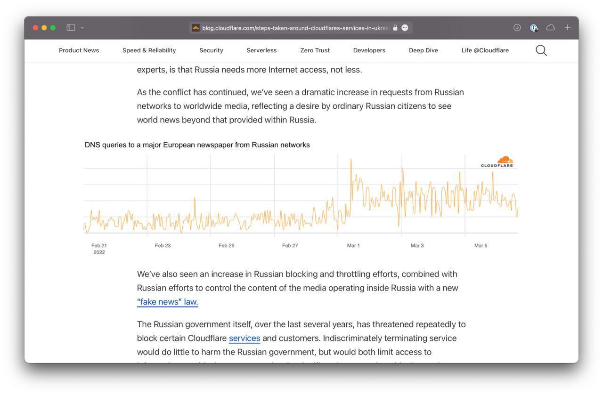Screen dimensions: 603x395
Task: Navigate to Zero Trust posts
Action: (315, 50)
